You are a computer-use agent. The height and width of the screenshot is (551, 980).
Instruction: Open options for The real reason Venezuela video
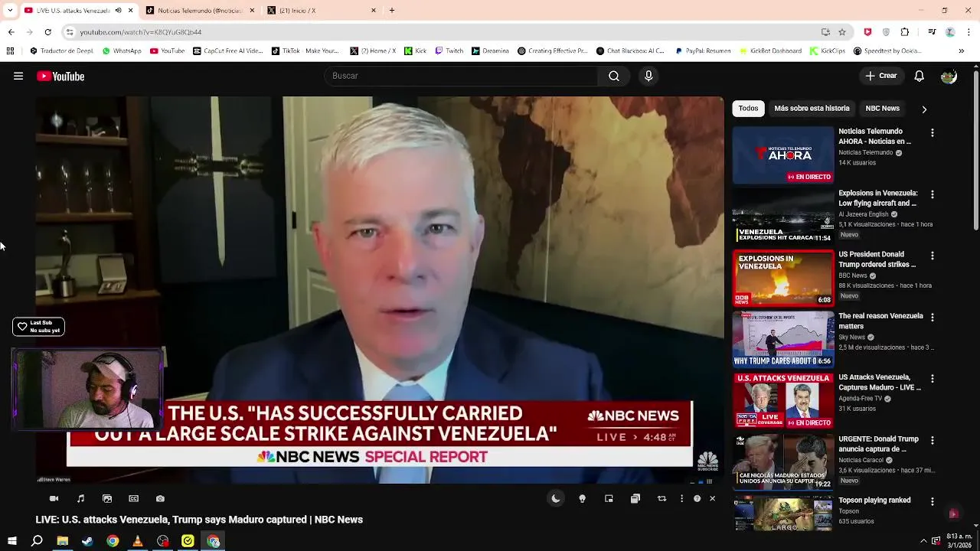[932, 317]
